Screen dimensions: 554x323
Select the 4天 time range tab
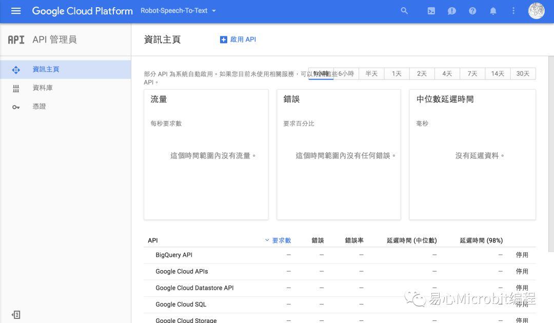[x=447, y=73]
